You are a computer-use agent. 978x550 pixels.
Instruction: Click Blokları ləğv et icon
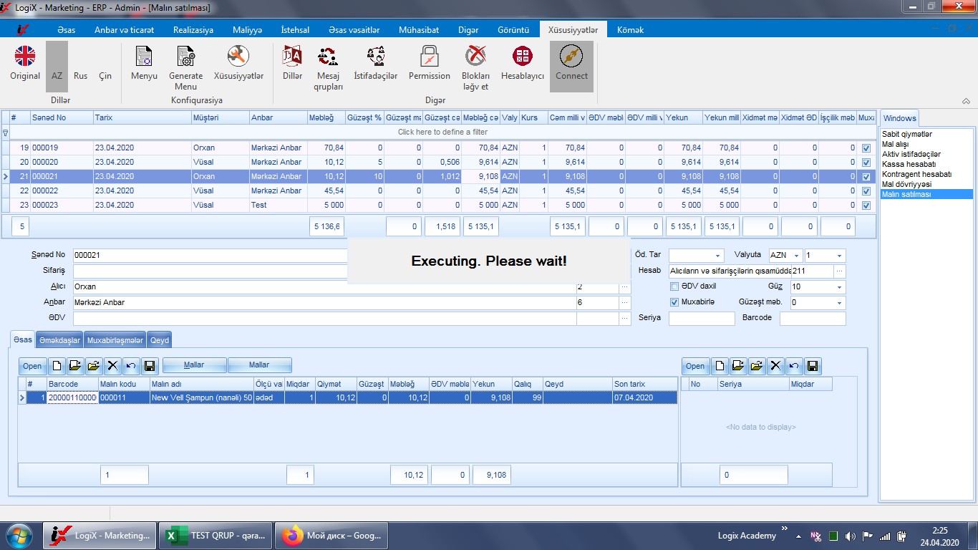pyautogui.click(x=475, y=57)
